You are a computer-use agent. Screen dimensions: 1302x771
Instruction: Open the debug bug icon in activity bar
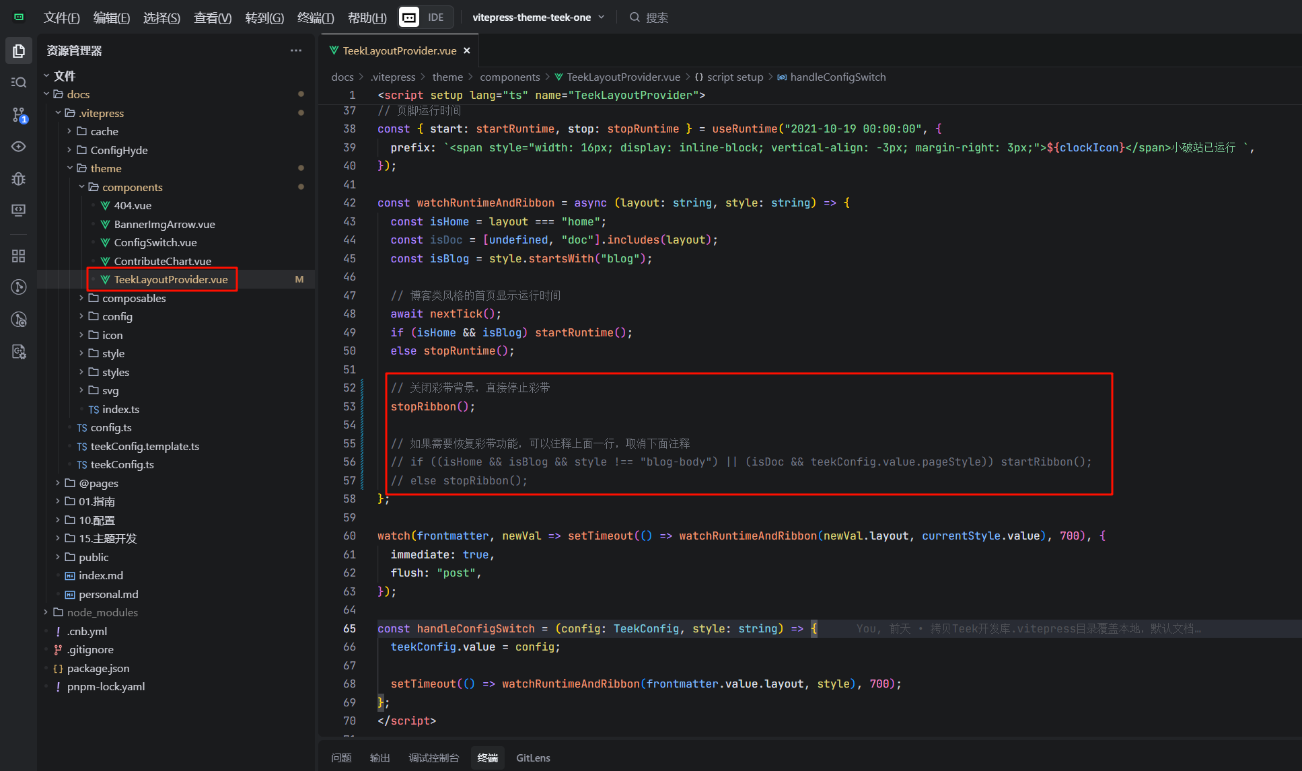coord(19,178)
